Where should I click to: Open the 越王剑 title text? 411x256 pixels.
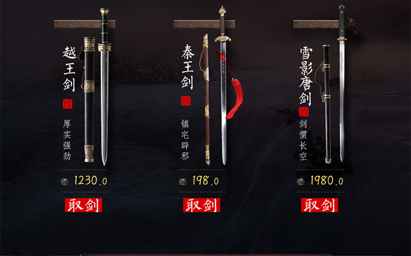tap(70, 69)
